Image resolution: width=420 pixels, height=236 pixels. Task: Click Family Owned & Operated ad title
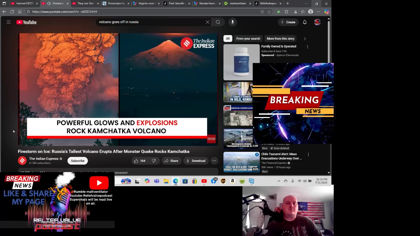(x=279, y=47)
